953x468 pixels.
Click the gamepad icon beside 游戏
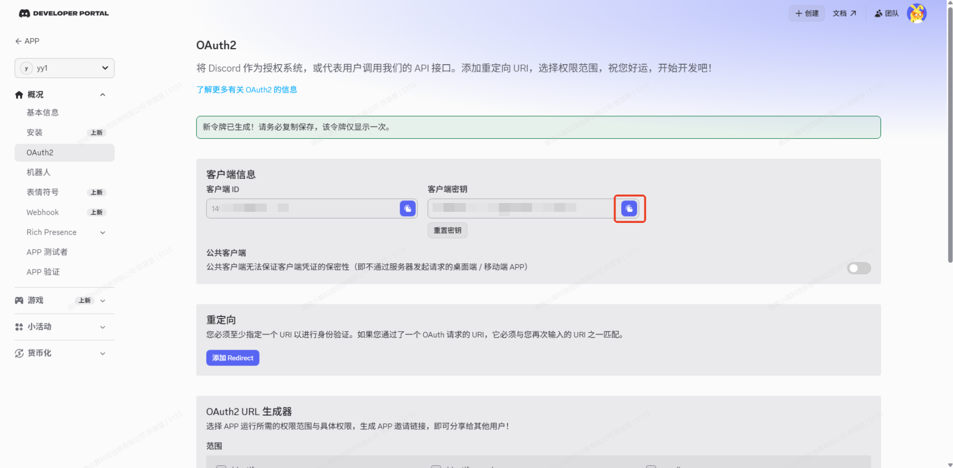click(x=19, y=300)
